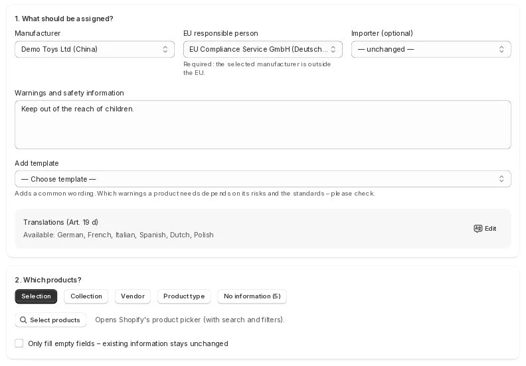Image resolution: width=526 pixels, height=366 pixels.
Task: Switch to the Vendor tab
Action: 133,296
